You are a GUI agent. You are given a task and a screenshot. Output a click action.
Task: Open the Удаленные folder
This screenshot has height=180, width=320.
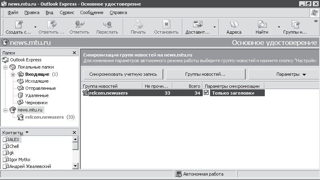[37, 95]
